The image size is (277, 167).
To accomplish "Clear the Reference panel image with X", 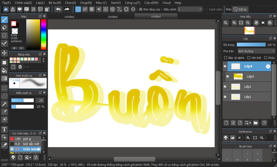I will click(x=240, y=138).
